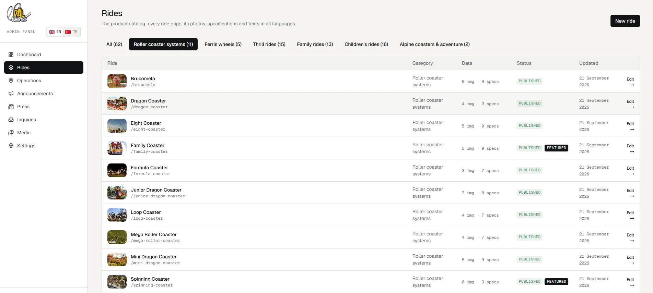Viewport: 653px width, 293px height.
Task: Go to Inquiries in sidebar
Action: (44, 120)
